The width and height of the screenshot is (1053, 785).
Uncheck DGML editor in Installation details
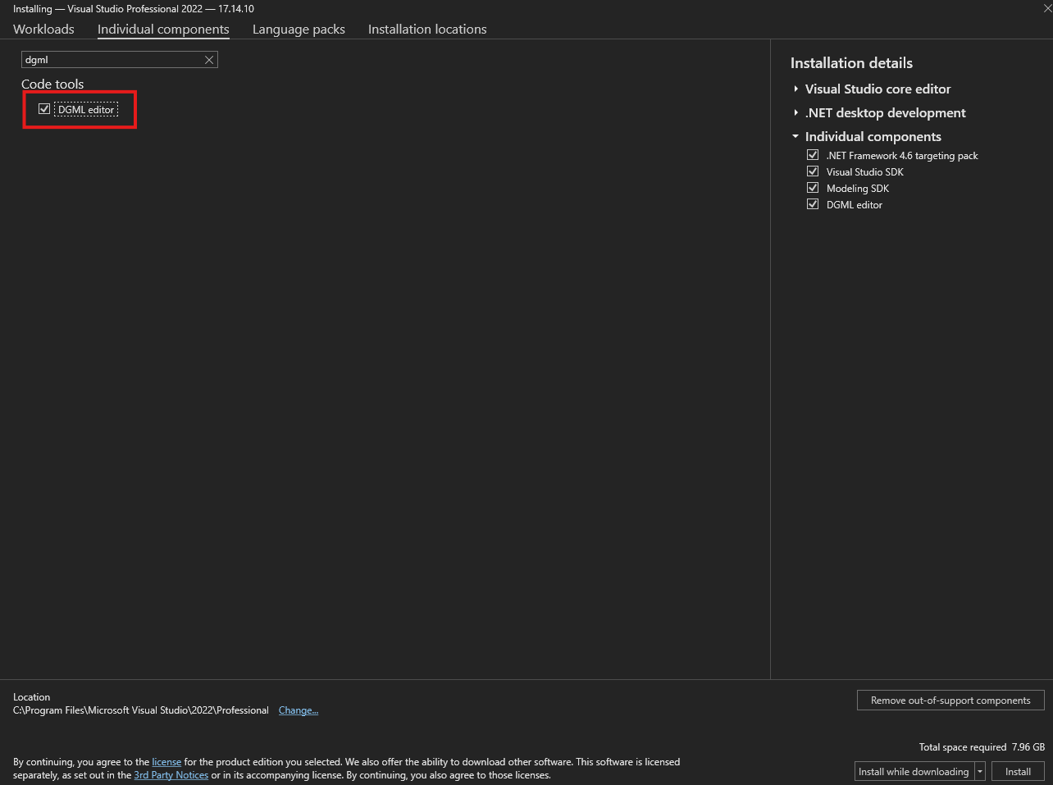coord(813,204)
